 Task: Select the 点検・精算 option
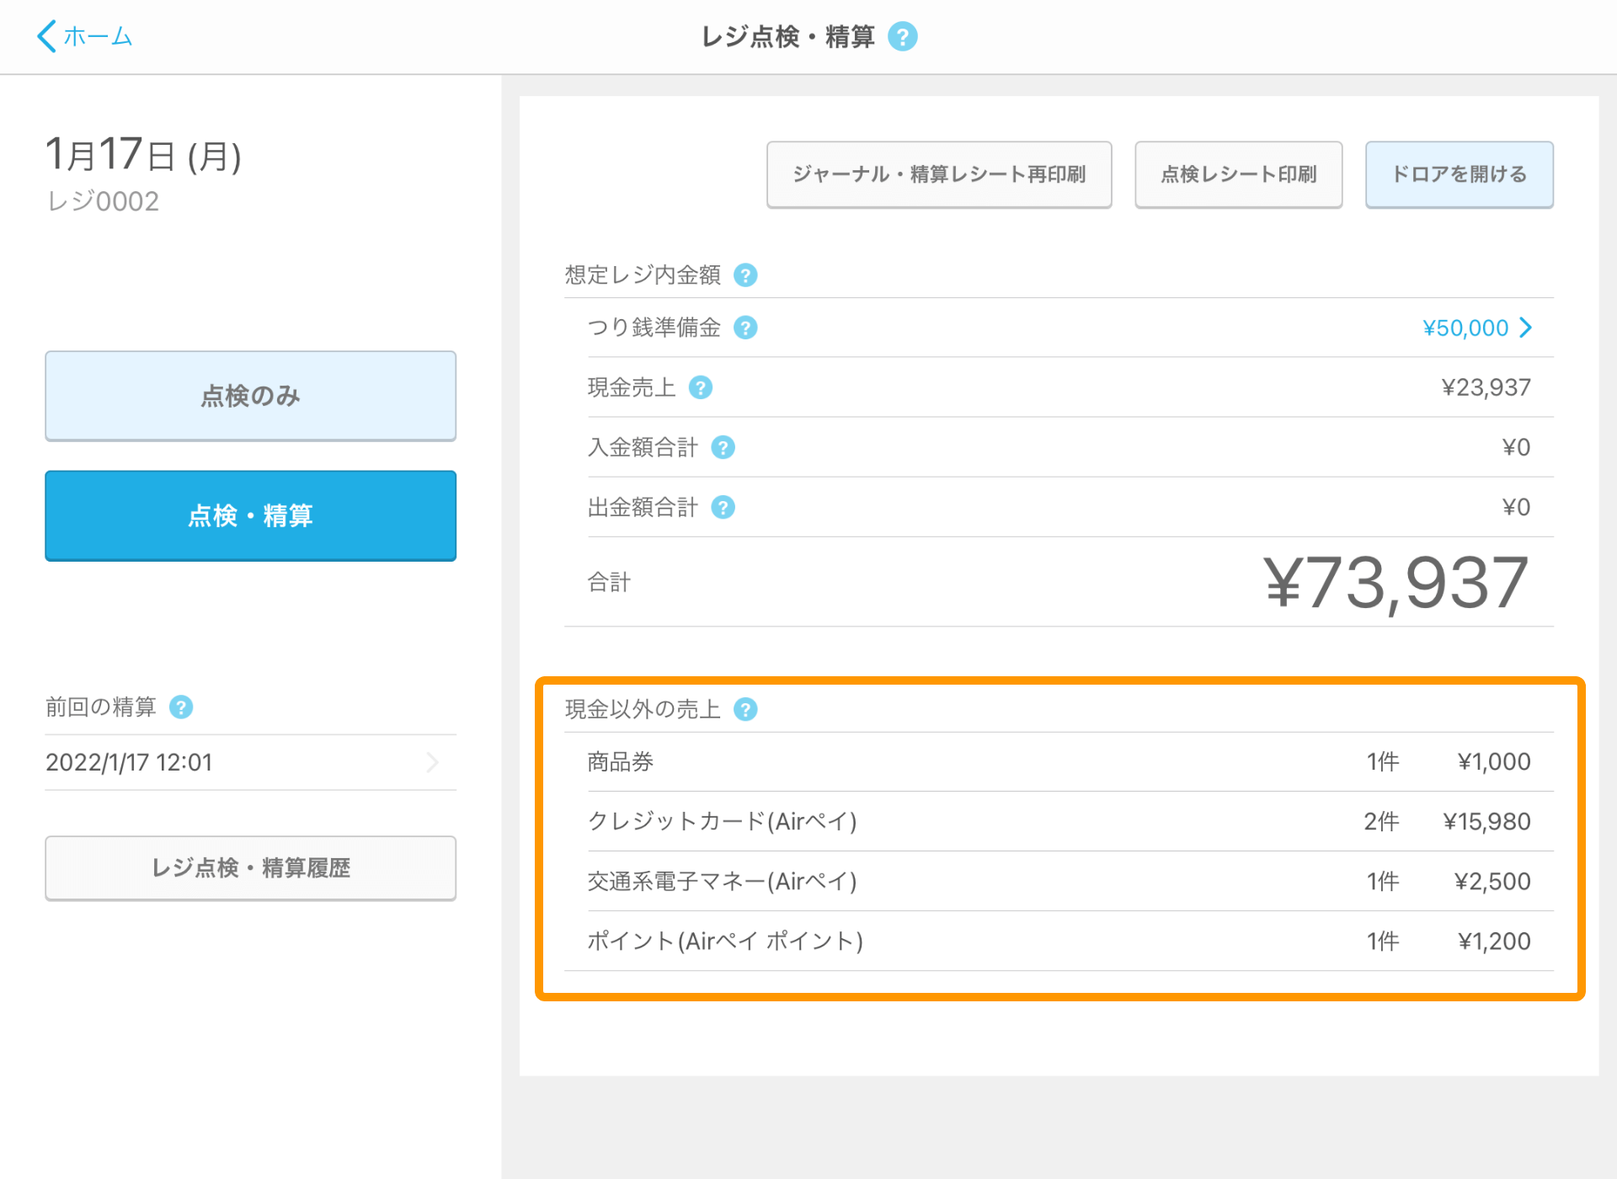tap(250, 516)
